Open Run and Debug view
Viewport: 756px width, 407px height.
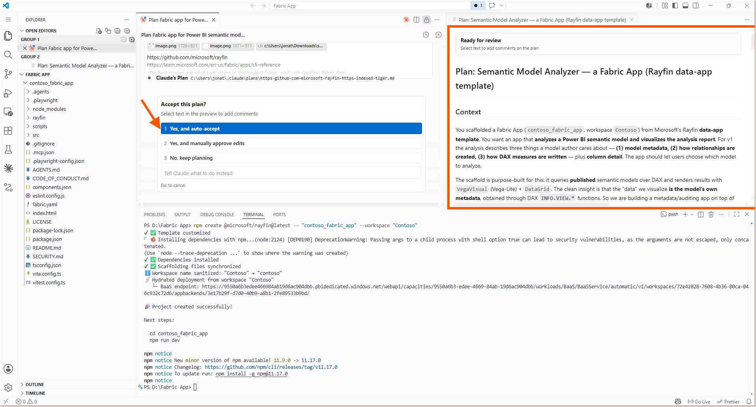(x=8, y=93)
